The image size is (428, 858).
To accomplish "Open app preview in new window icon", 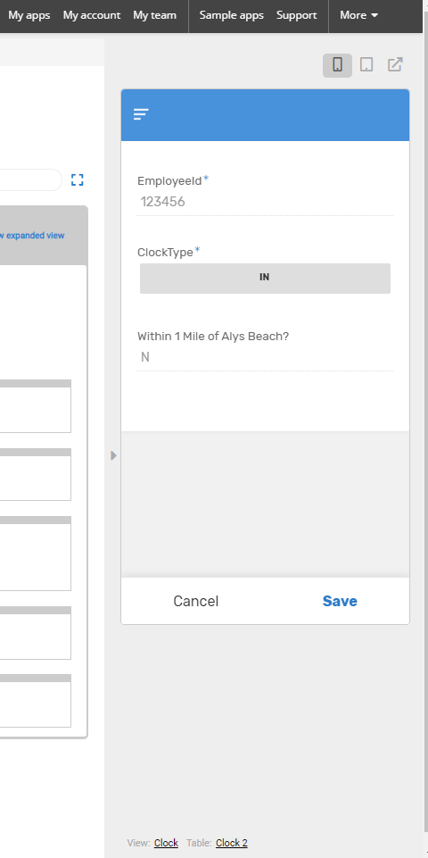I will click(395, 64).
